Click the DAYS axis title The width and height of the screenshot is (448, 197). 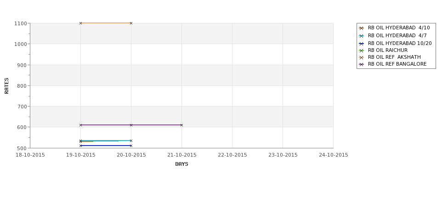181,164
